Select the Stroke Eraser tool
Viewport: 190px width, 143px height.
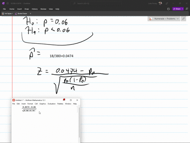[x=21, y=14]
